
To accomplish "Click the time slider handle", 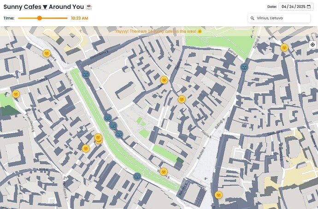I will 40,18.
